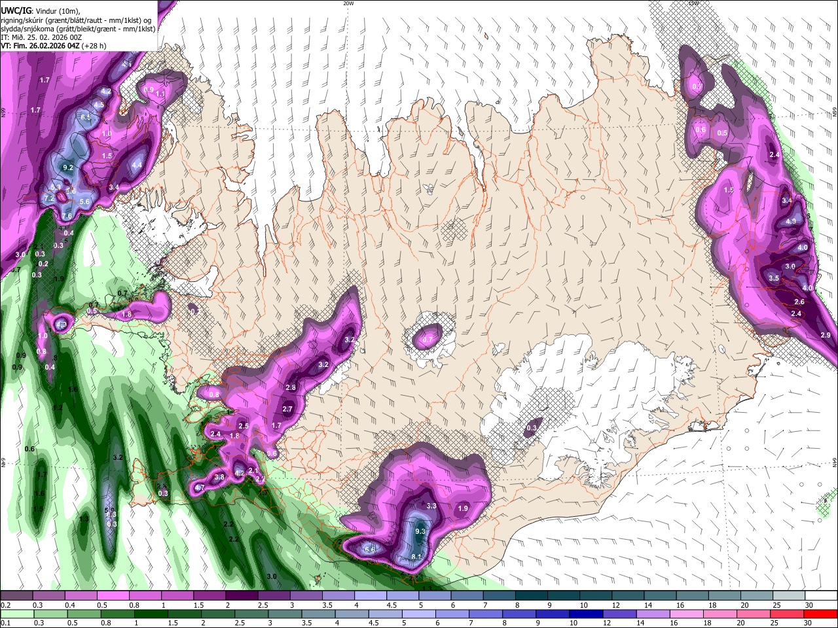Select the 8.1 value on the south coast
838x628 pixels.
point(416,557)
